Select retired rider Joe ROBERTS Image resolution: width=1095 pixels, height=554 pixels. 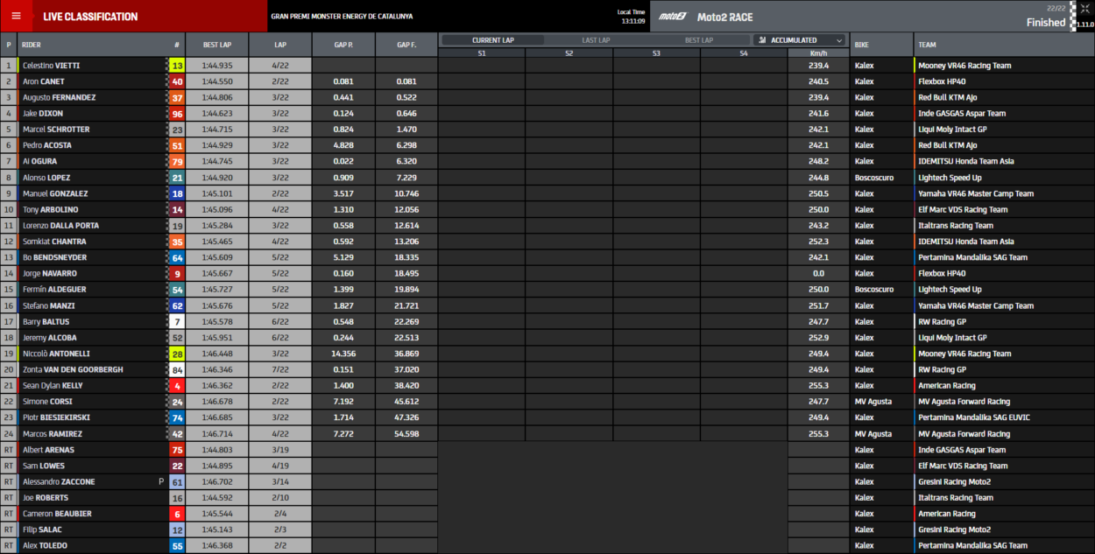pyautogui.click(x=46, y=498)
